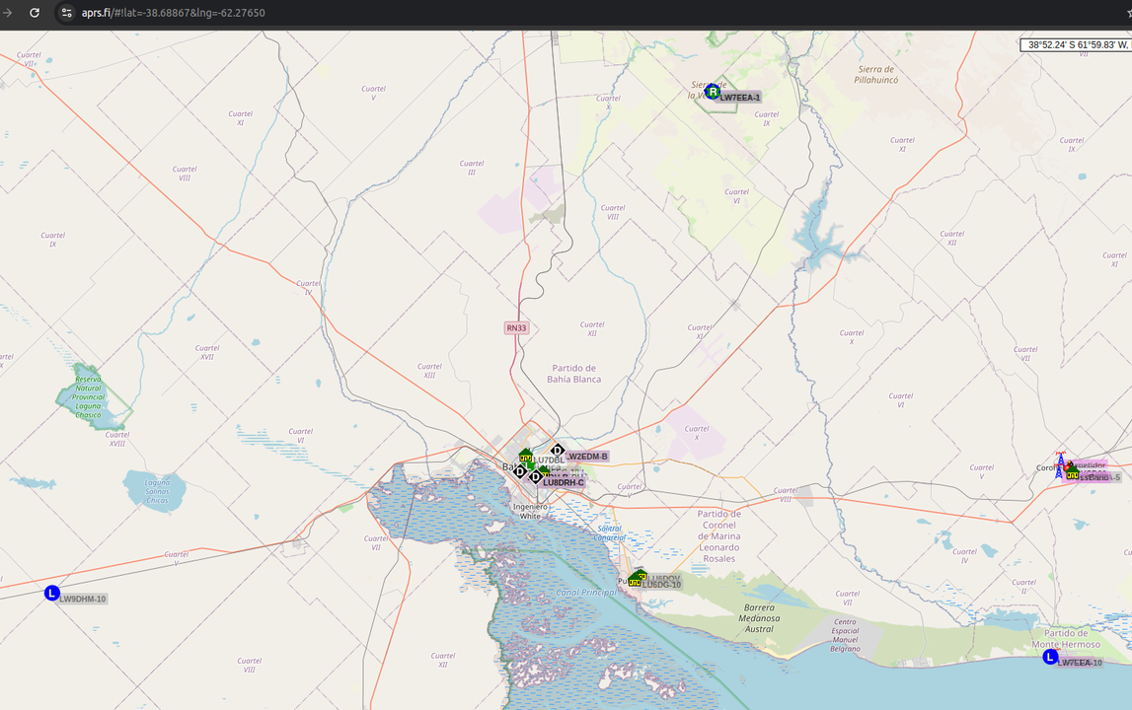Screen dimensions: 1132x710
Task: Click the house icon for LU6DG-10
Action: pyautogui.click(x=635, y=580)
